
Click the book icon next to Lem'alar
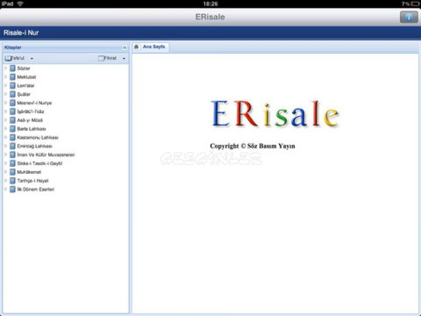click(12, 85)
